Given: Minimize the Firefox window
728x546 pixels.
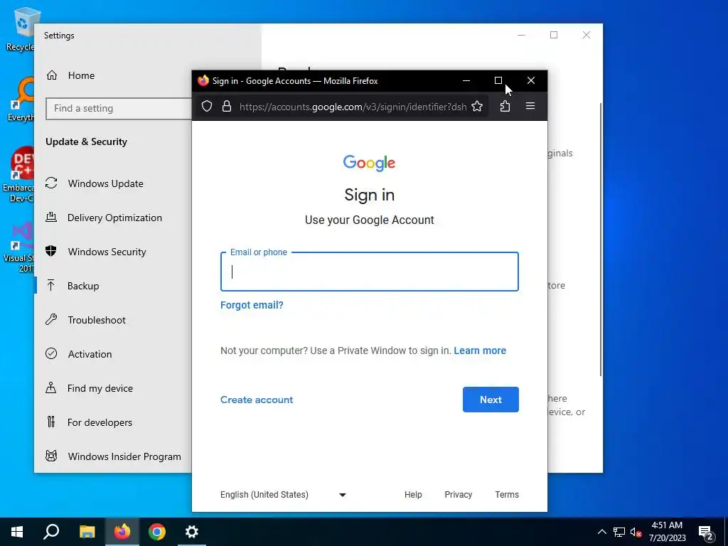Looking at the screenshot, I should click(x=466, y=81).
